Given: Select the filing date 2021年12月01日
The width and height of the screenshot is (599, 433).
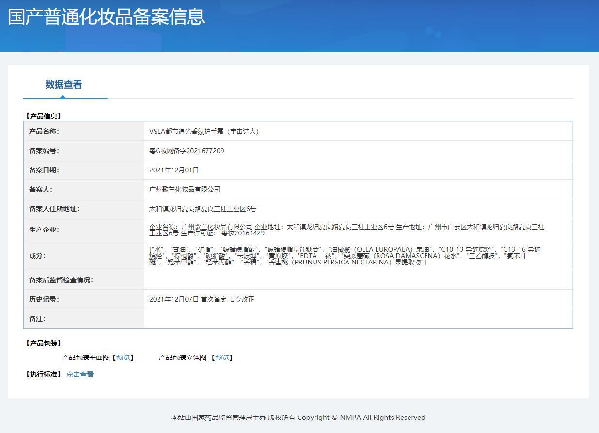Looking at the screenshot, I should [174, 170].
